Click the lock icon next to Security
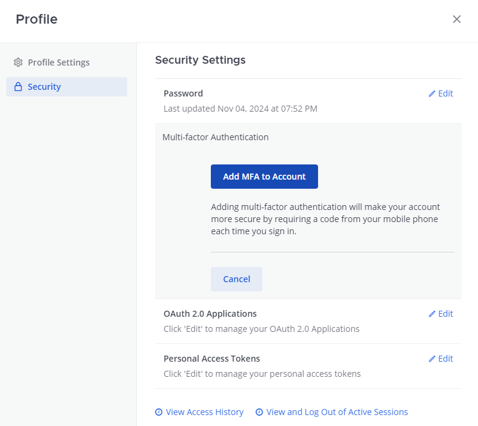This screenshot has height=426, width=478. click(x=18, y=87)
